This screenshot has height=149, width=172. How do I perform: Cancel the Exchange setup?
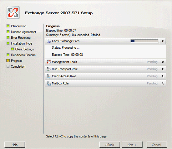(157, 145)
